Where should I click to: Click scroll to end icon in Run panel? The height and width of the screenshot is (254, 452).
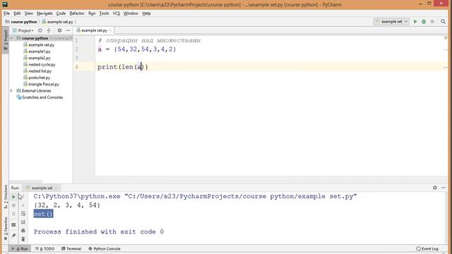pos(23,222)
